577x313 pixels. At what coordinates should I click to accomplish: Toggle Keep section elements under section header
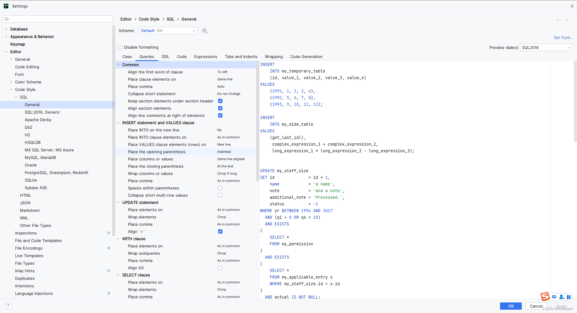(x=220, y=101)
